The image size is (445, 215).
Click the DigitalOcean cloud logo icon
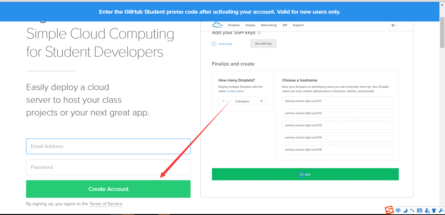217,25
